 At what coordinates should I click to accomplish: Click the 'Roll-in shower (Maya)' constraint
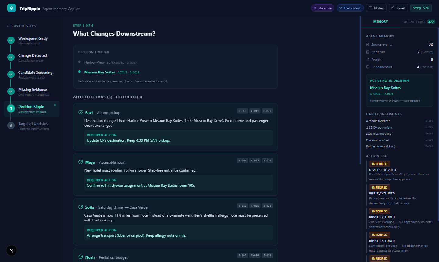(x=399, y=147)
